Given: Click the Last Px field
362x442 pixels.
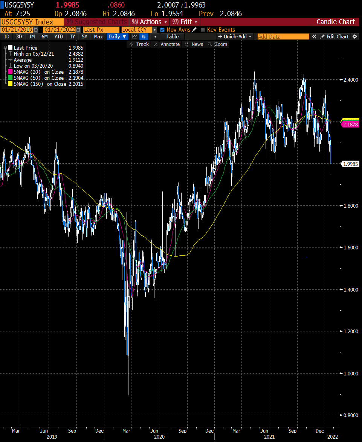Looking at the screenshot, I should pos(101,30).
